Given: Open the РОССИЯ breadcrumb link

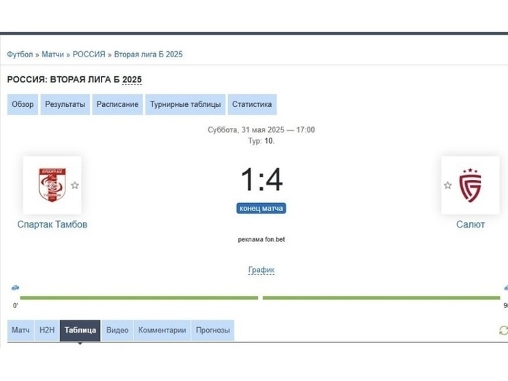Looking at the screenshot, I should point(89,54).
